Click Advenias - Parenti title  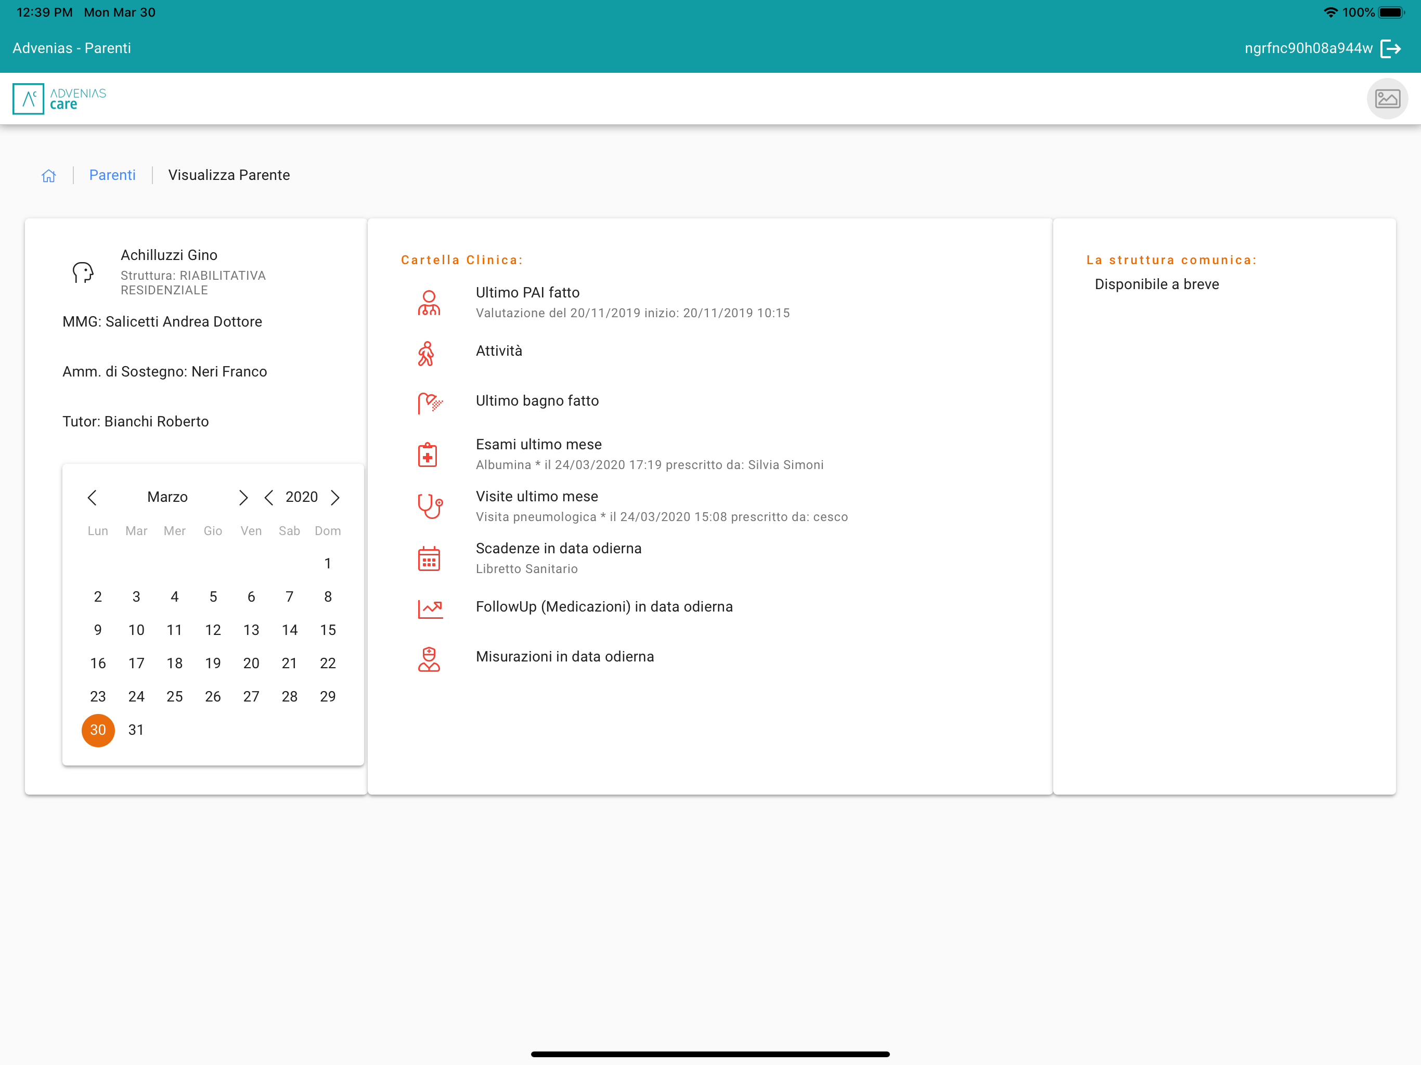tap(72, 48)
